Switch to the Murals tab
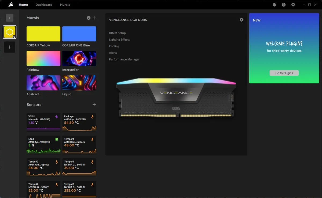This screenshot has width=322, height=198. click(x=65, y=5)
